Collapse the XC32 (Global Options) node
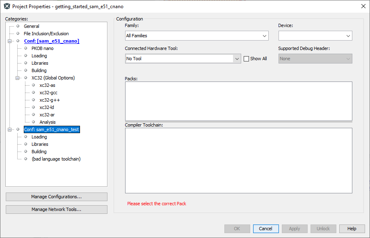370x238 pixels. pos(18,78)
